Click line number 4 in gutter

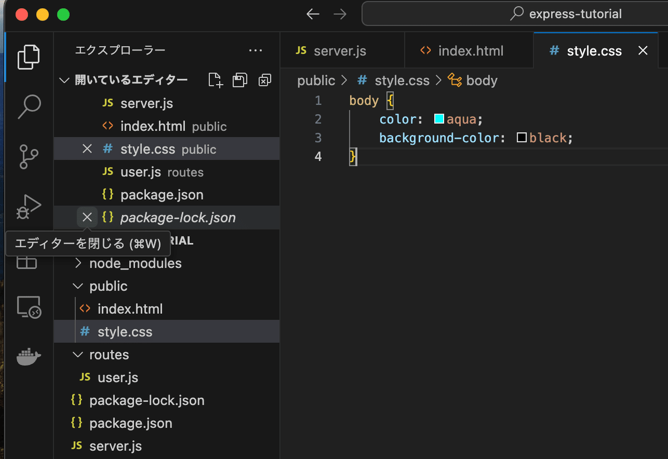click(318, 156)
